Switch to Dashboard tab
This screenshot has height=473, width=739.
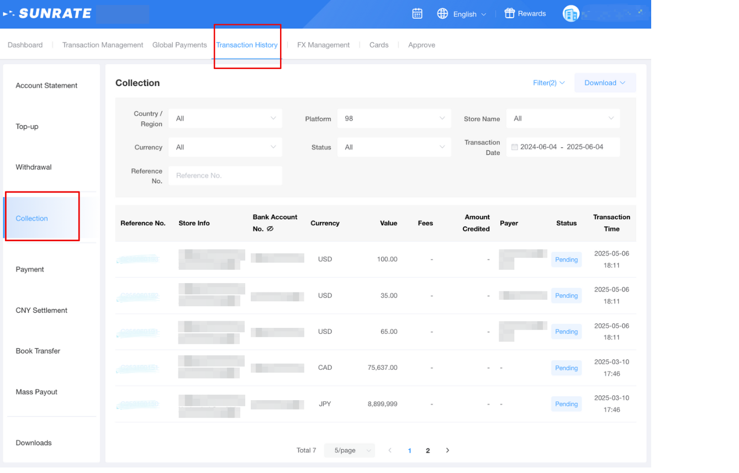point(25,45)
